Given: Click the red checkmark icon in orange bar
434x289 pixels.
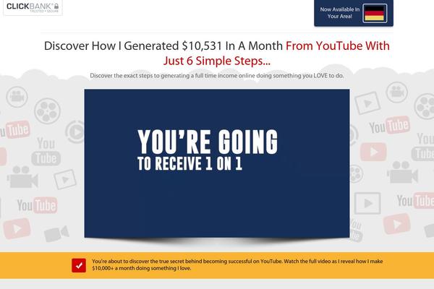Looking at the screenshot, I should pyautogui.click(x=79, y=265).
